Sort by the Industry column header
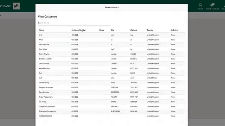Viewport: 225px width, 126px height. pos(174,30)
